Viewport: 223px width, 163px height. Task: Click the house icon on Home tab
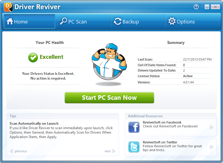click(10, 21)
